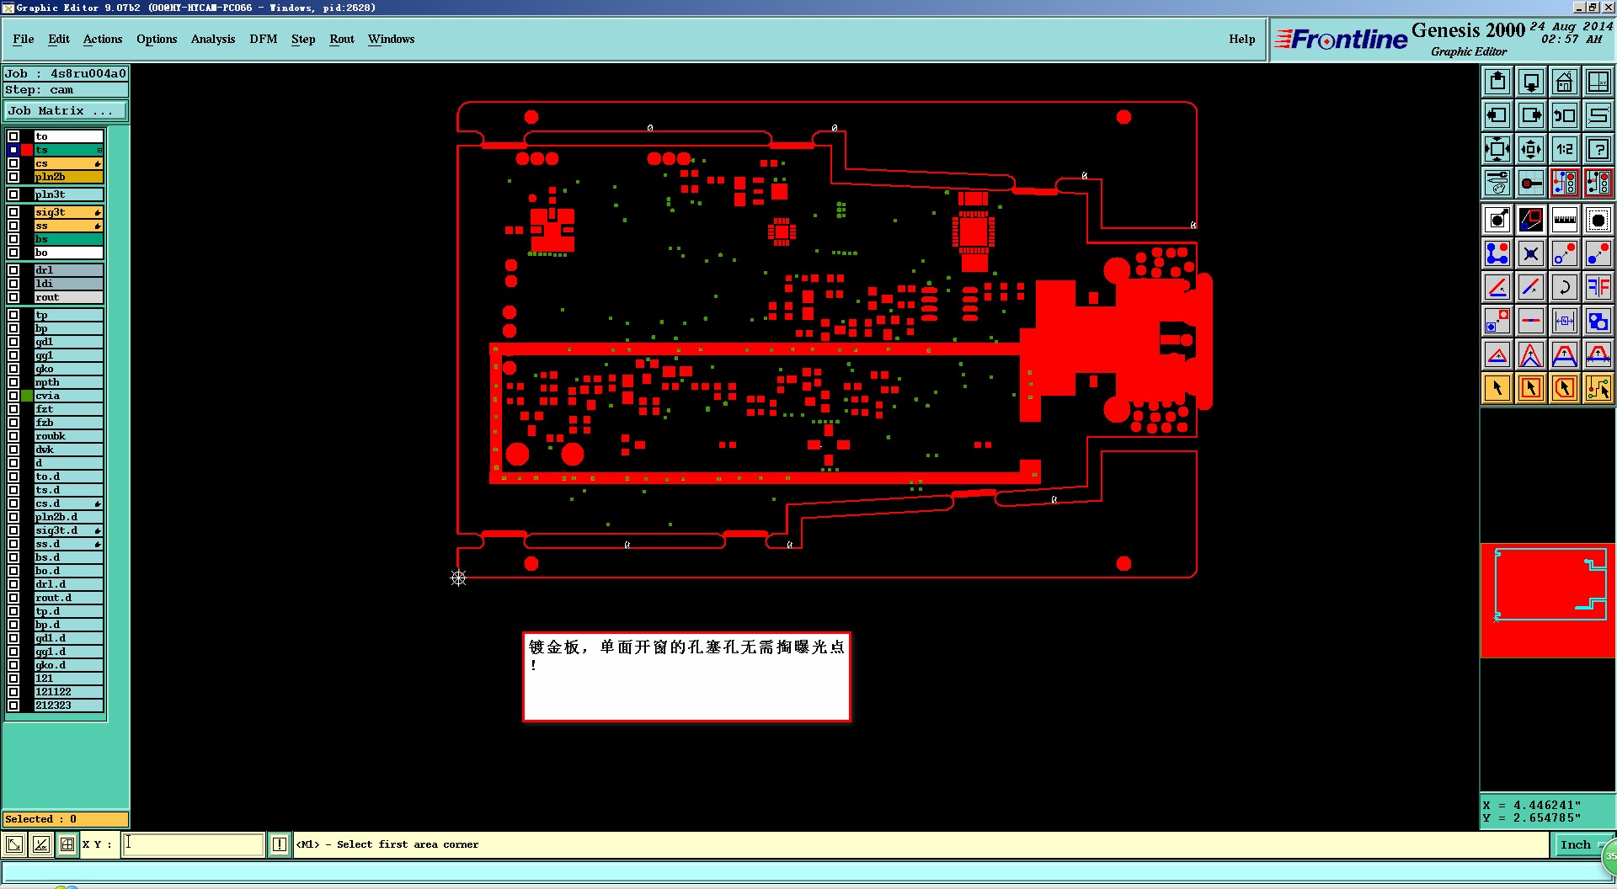
Task: Enable the checkbox beside layer rout
Action: pos(13,297)
